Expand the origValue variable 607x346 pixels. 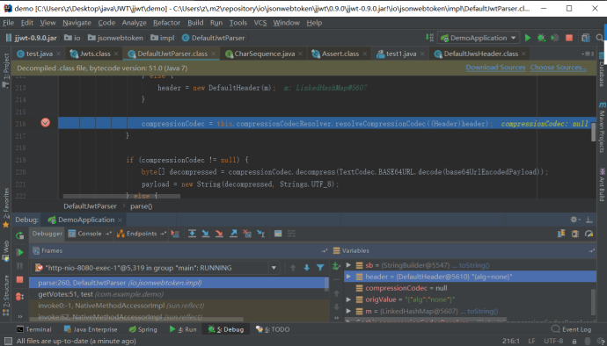(348, 299)
